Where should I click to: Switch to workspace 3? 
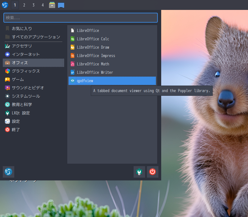[x=33, y=5]
